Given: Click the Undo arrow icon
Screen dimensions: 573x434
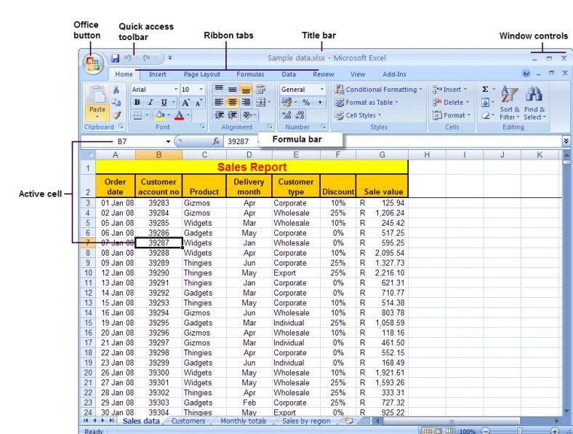Looking at the screenshot, I should 128,58.
